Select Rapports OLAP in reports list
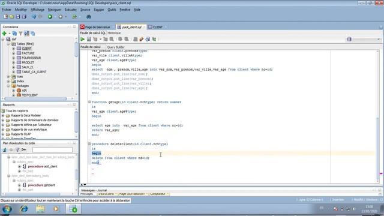 [21, 134]
